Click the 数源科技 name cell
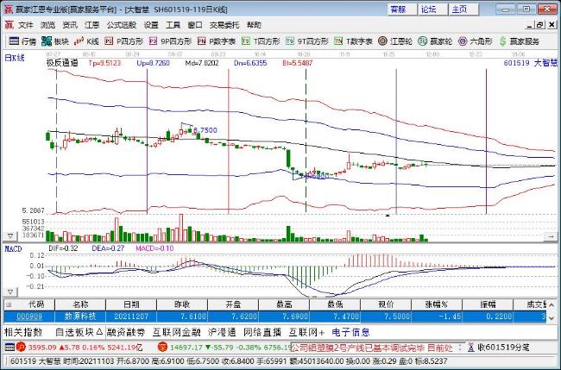 point(80,317)
